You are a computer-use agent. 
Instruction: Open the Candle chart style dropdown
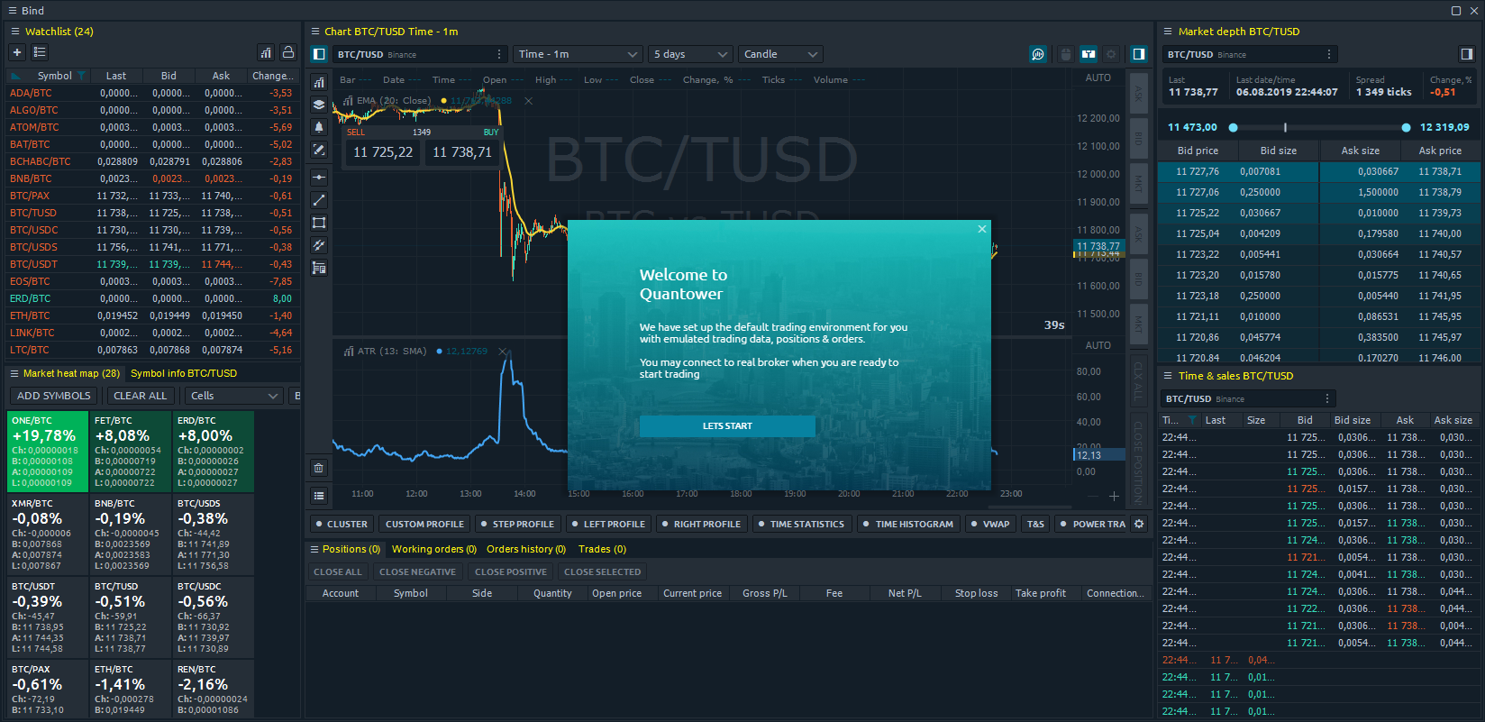click(x=780, y=54)
